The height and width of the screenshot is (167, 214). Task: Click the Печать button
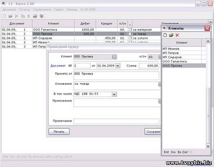point(59,131)
